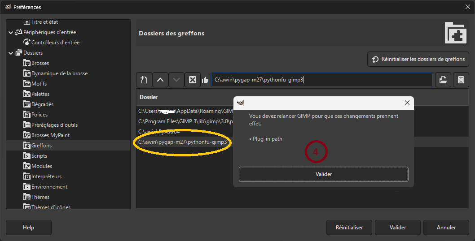
Task: Click the Thèmes folder icon
Action: point(27,197)
